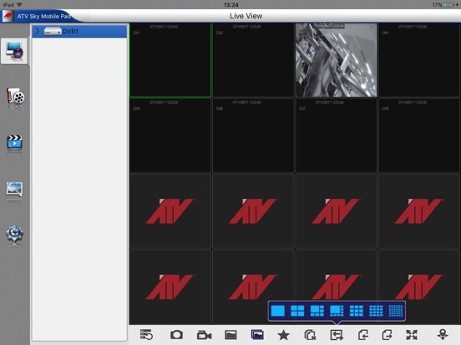461x345 pixels.
Task: Open the settings gear in sidebar
Action: (14, 234)
